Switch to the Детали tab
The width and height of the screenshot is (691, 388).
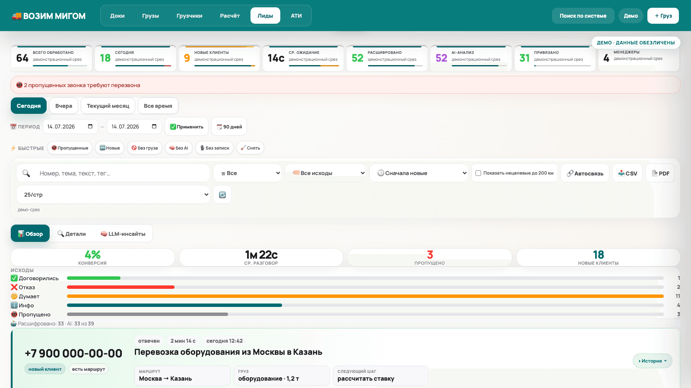click(72, 234)
